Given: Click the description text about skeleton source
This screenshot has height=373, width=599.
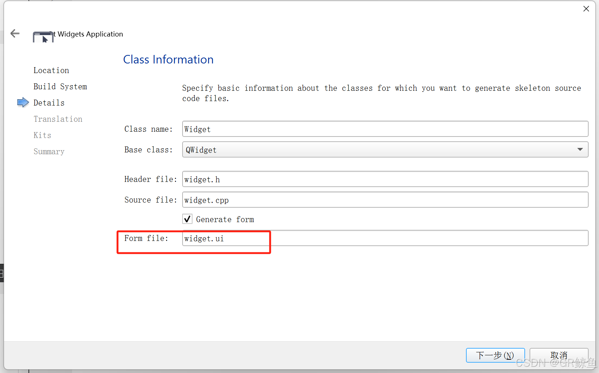Looking at the screenshot, I should tap(381, 93).
